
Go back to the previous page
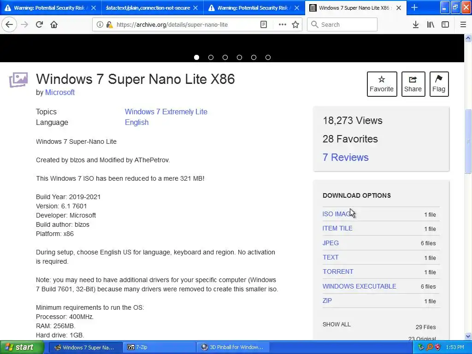coord(9,25)
